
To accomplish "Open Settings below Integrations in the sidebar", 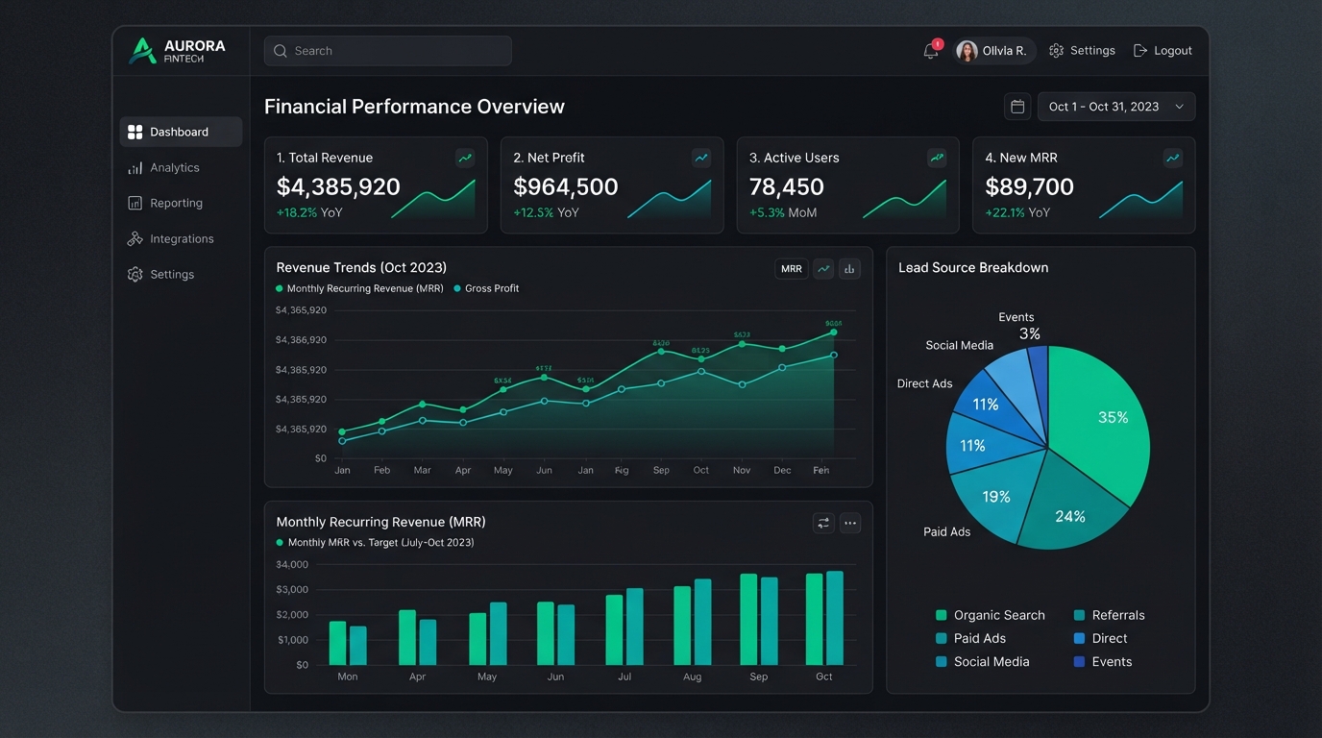I will 181,274.
